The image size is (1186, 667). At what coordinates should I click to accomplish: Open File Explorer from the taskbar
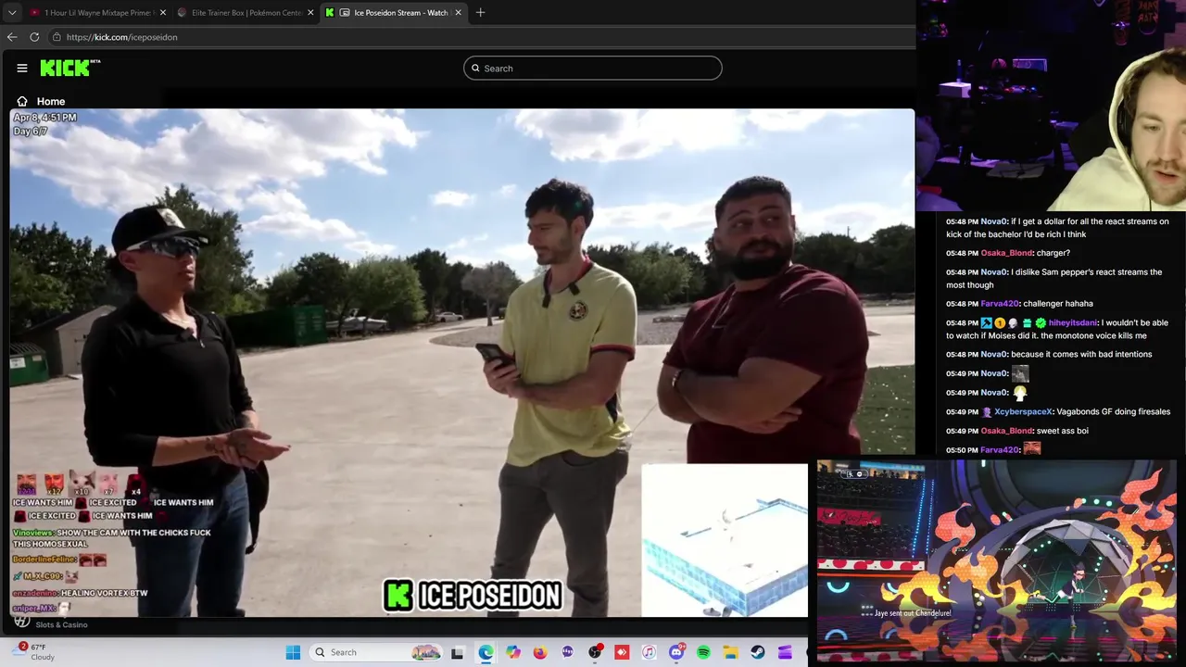pos(730,652)
